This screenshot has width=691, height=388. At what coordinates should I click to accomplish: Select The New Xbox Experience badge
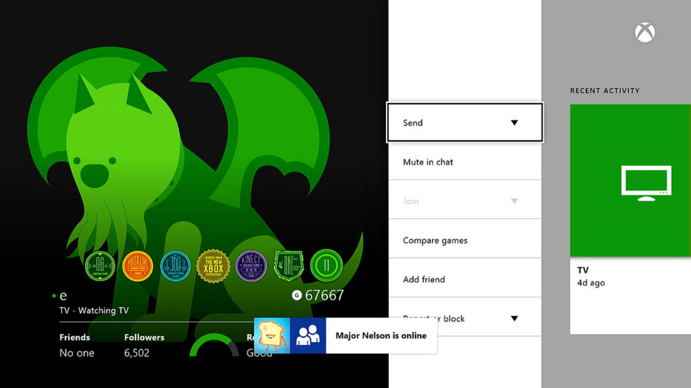pyautogui.click(x=213, y=266)
